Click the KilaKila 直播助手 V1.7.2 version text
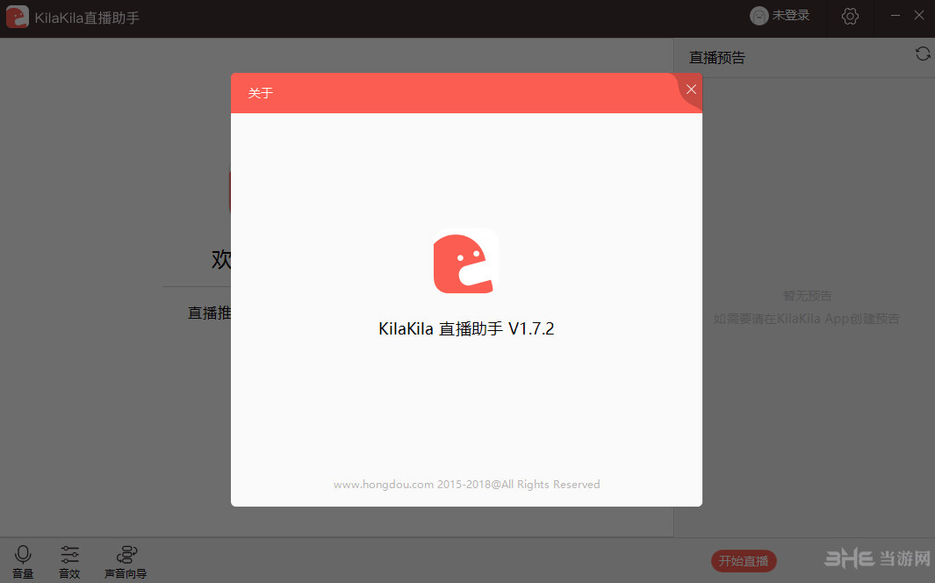 (x=465, y=327)
